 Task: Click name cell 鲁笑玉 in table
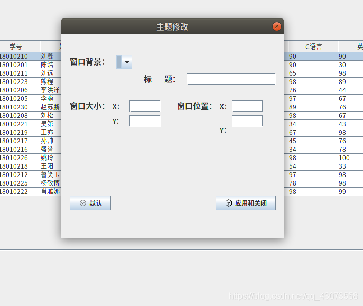click(x=51, y=174)
